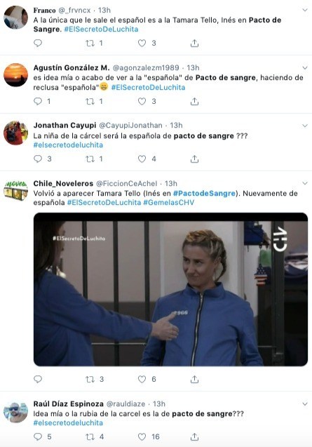Open Chile_Noveleros profile avatar
This screenshot has height=447, width=312.
(x=15, y=190)
